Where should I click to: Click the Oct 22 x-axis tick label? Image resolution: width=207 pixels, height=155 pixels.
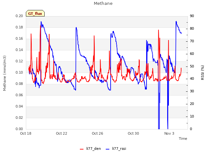click(61, 133)
